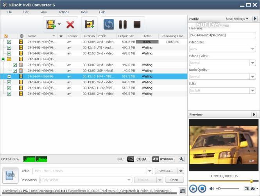Screen dimensions: 260x196
Task: Sort list by Name column header
Action: click(x=41, y=36)
